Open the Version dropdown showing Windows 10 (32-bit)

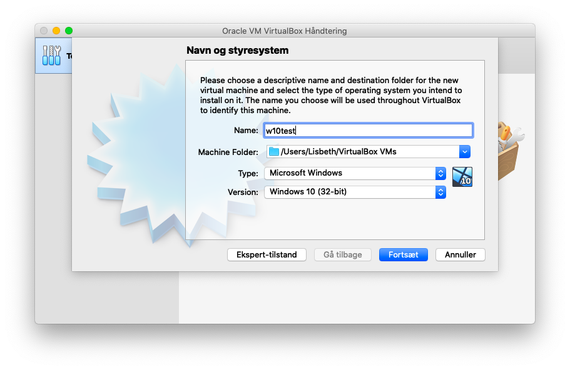tap(355, 192)
